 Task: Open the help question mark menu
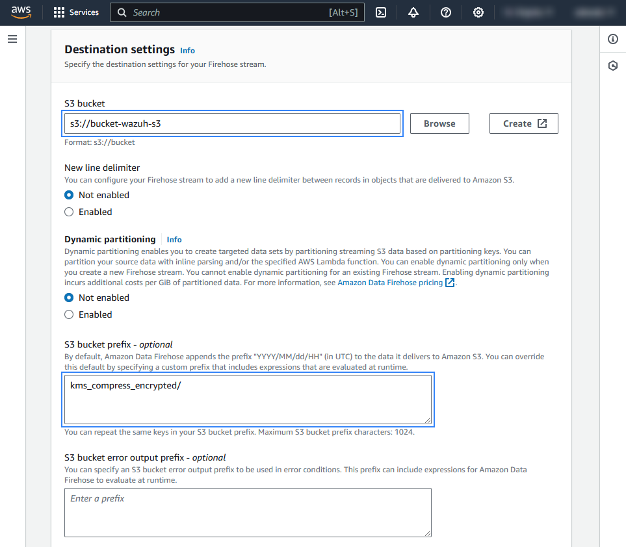pyautogui.click(x=446, y=12)
